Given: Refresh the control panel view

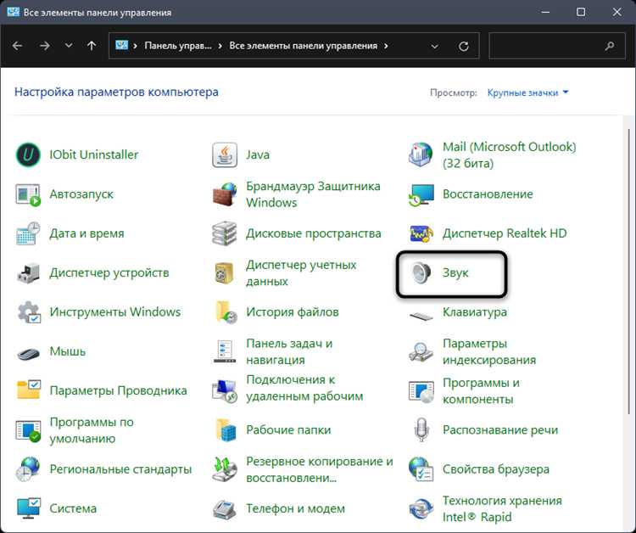Looking at the screenshot, I should (464, 47).
